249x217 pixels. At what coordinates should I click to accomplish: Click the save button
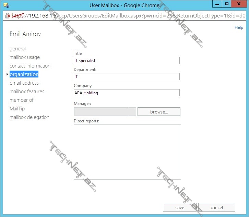click(179, 207)
